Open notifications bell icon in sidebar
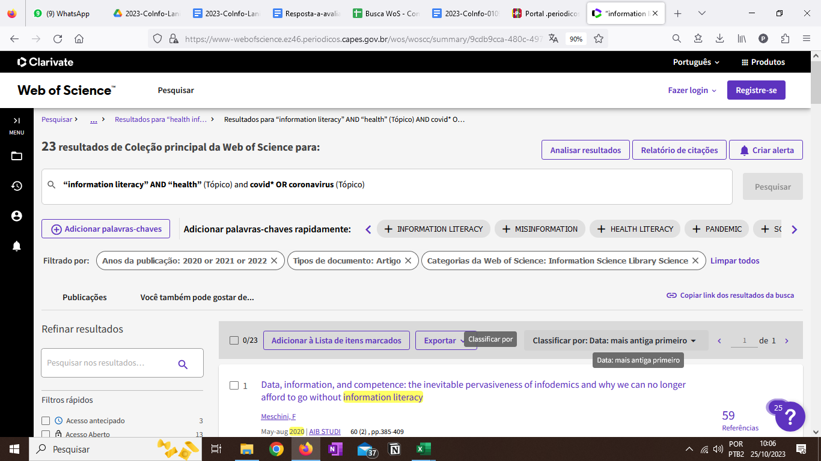This screenshot has height=461, width=821. [17, 246]
